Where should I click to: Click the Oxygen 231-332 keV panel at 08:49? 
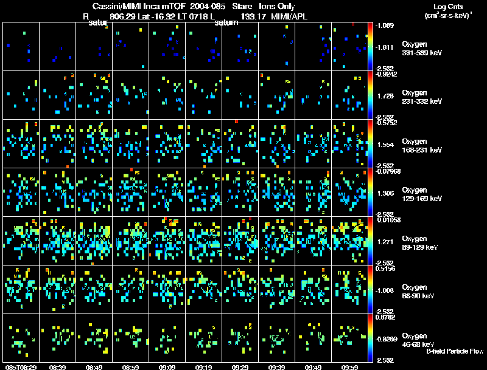[94, 95]
